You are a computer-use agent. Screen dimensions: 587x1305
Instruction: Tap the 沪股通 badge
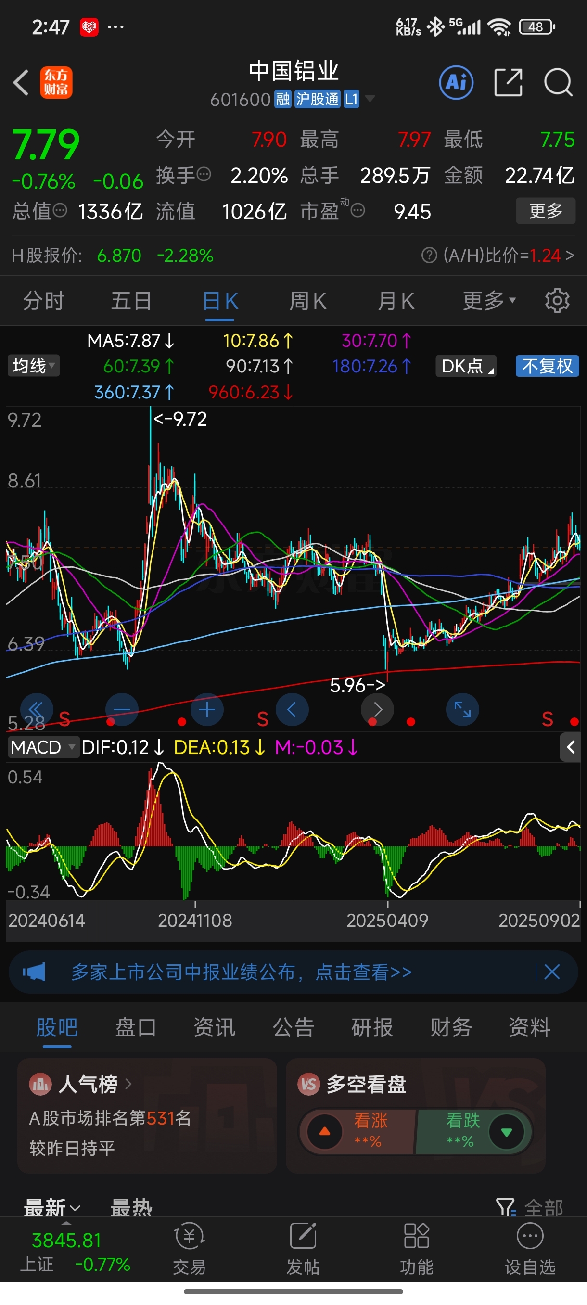point(317,99)
